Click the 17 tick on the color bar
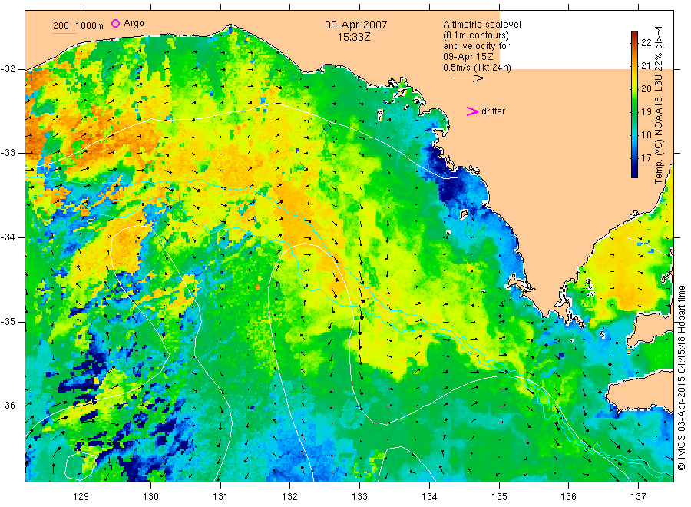This screenshot has height=507, width=691. pos(646,157)
